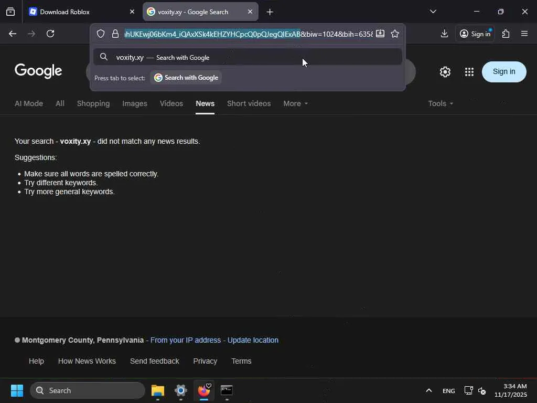537x403 pixels.
Task: Click the Google Sign in button
Action: click(504, 71)
